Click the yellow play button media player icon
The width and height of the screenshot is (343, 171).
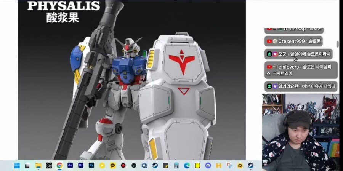click(102, 166)
